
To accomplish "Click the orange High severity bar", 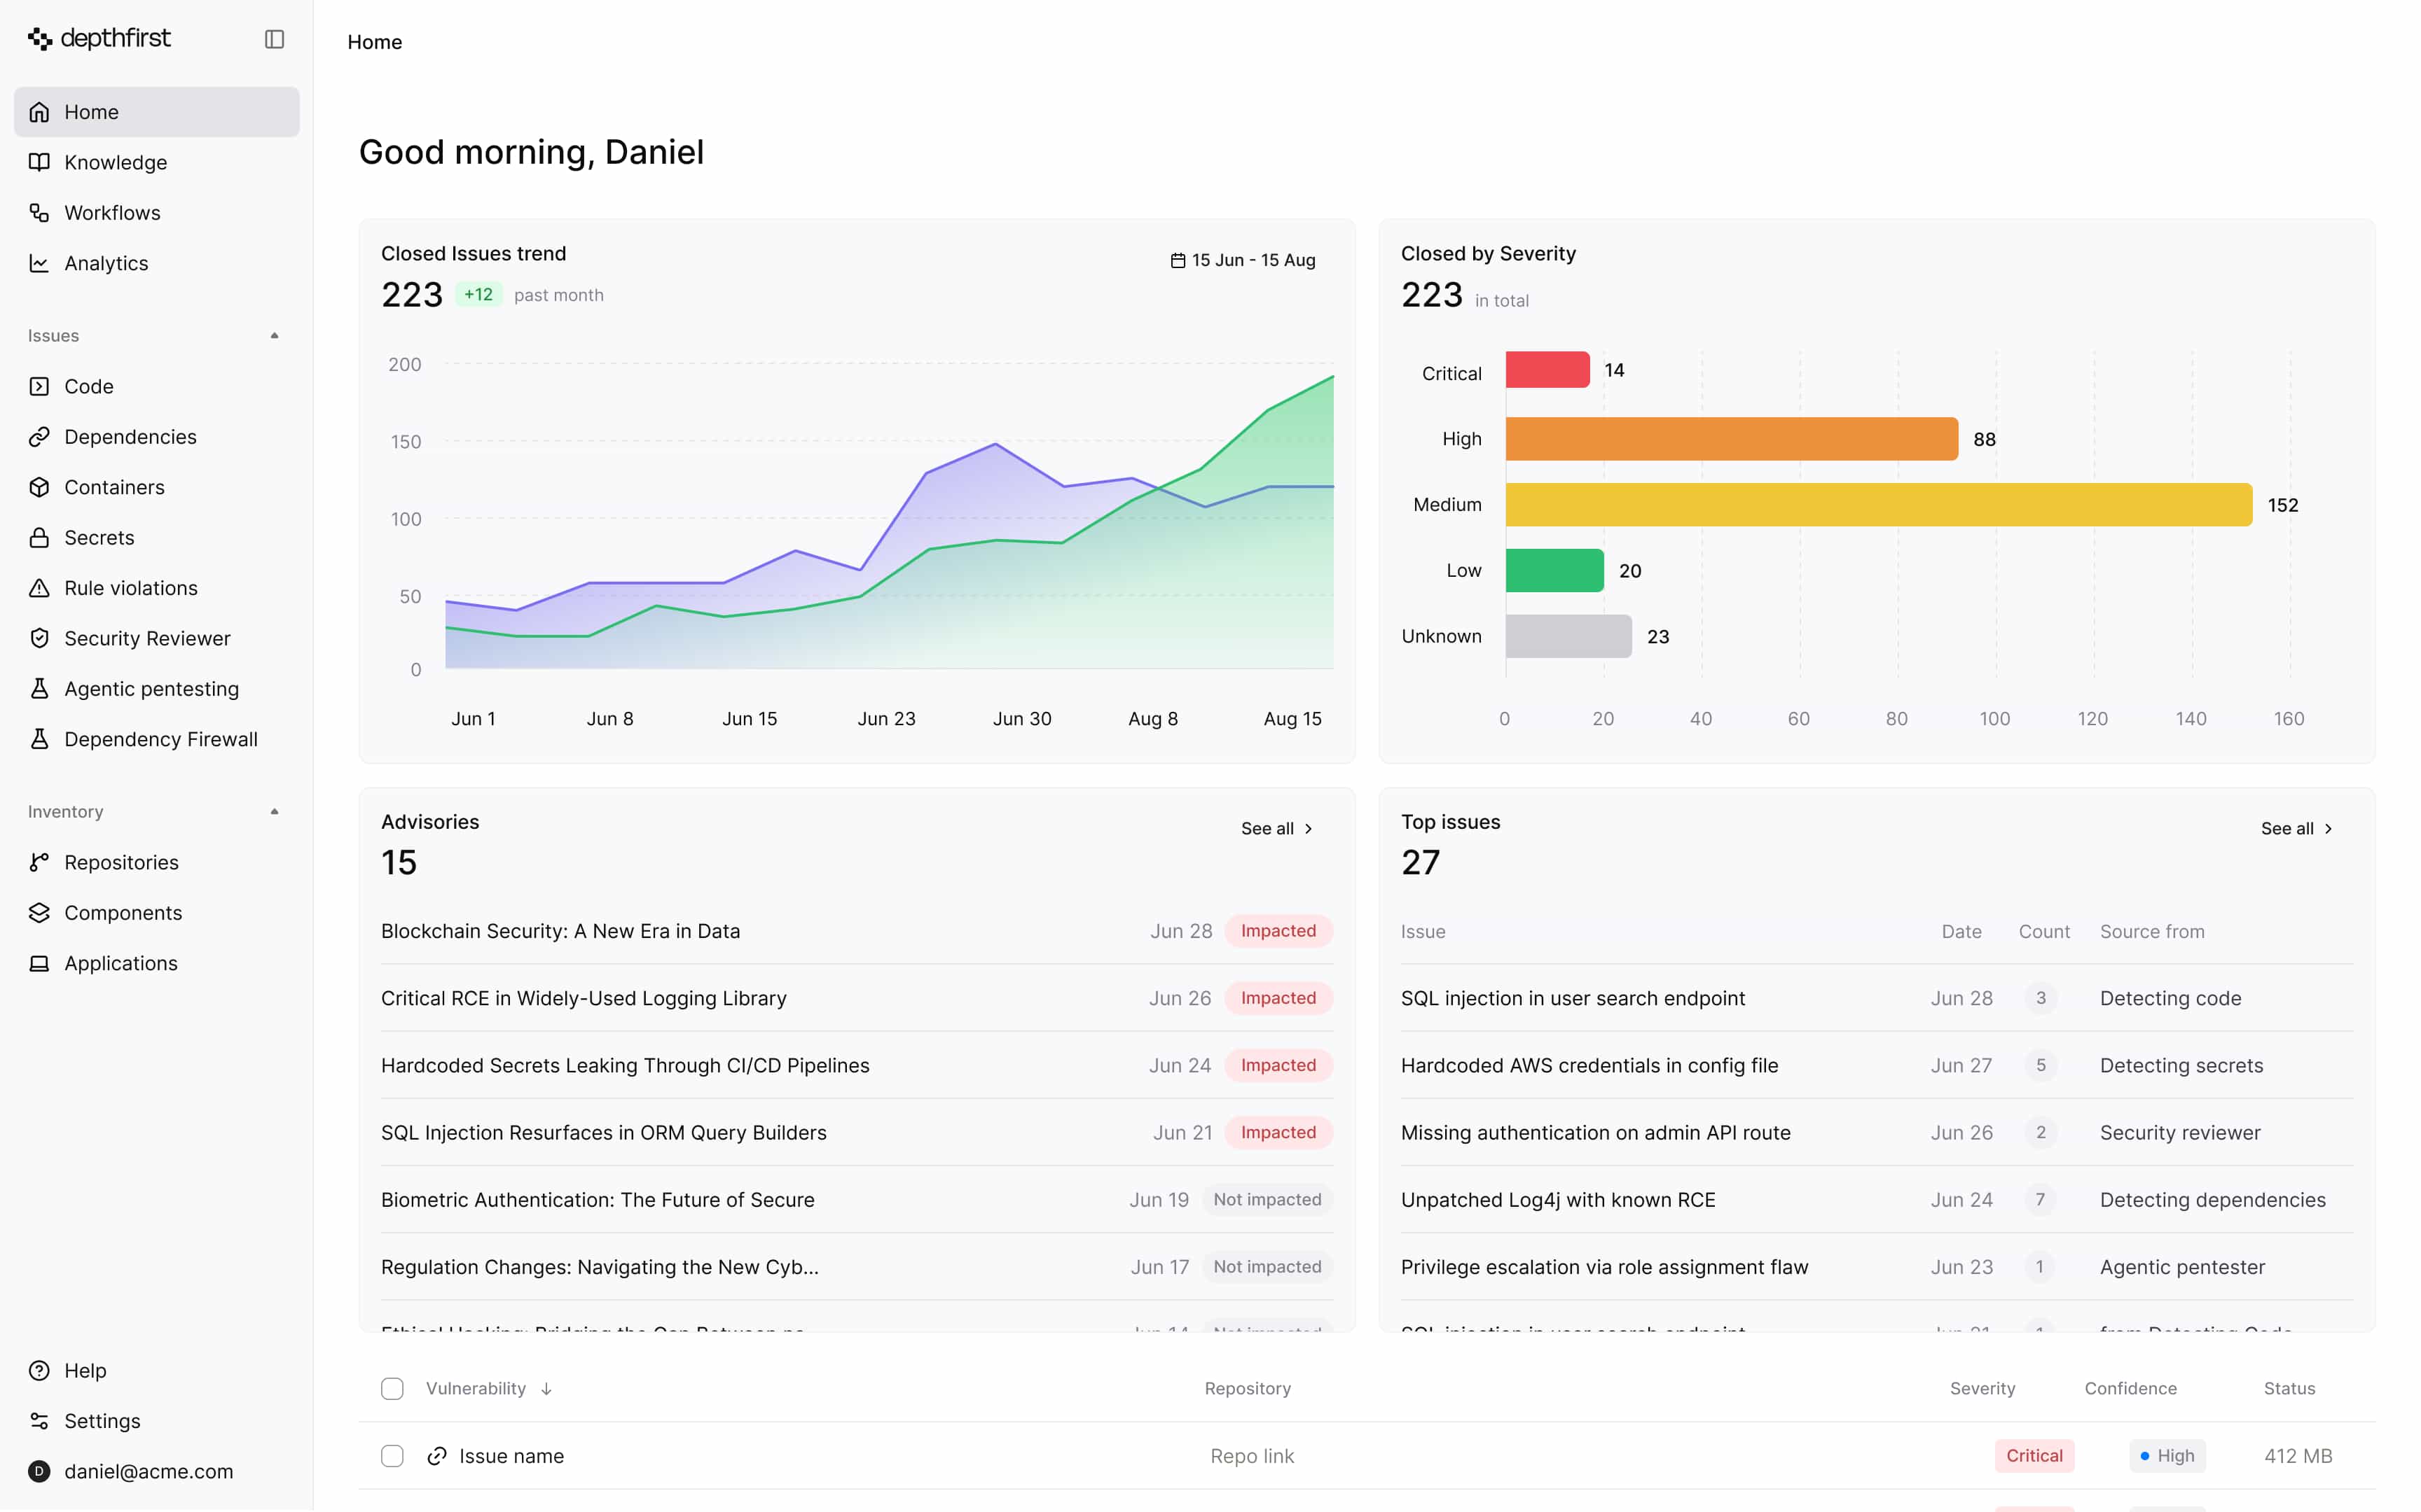I will [x=1731, y=439].
